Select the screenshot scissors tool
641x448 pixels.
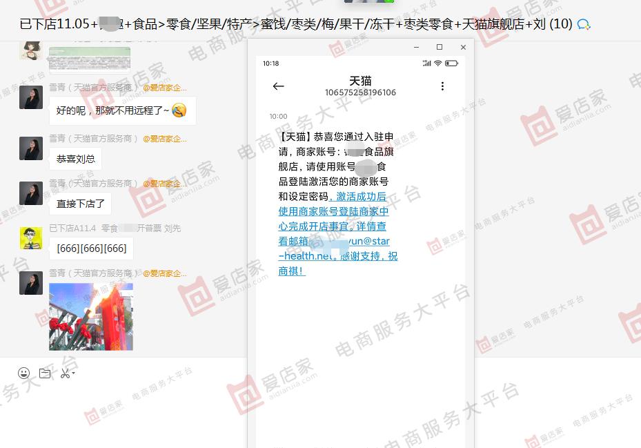click(64, 373)
